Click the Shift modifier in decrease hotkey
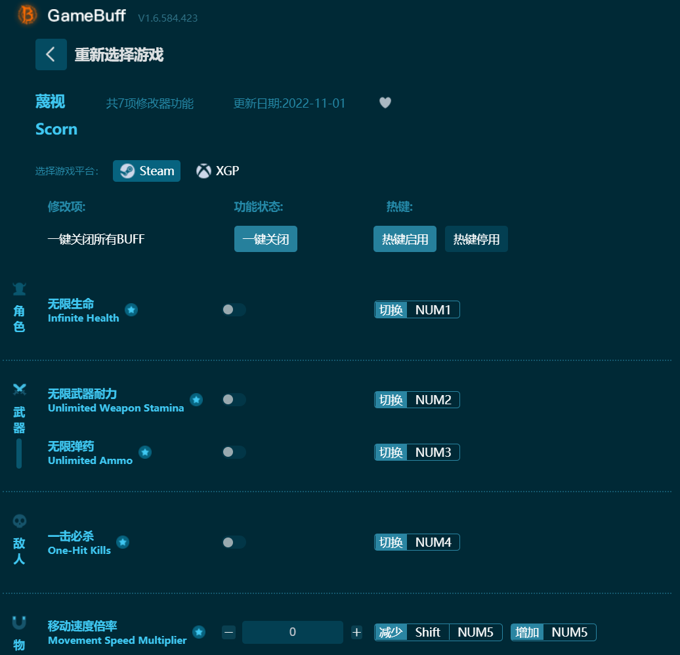Screen dimensions: 680x655 pyautogui.click(x=427, y=633)
